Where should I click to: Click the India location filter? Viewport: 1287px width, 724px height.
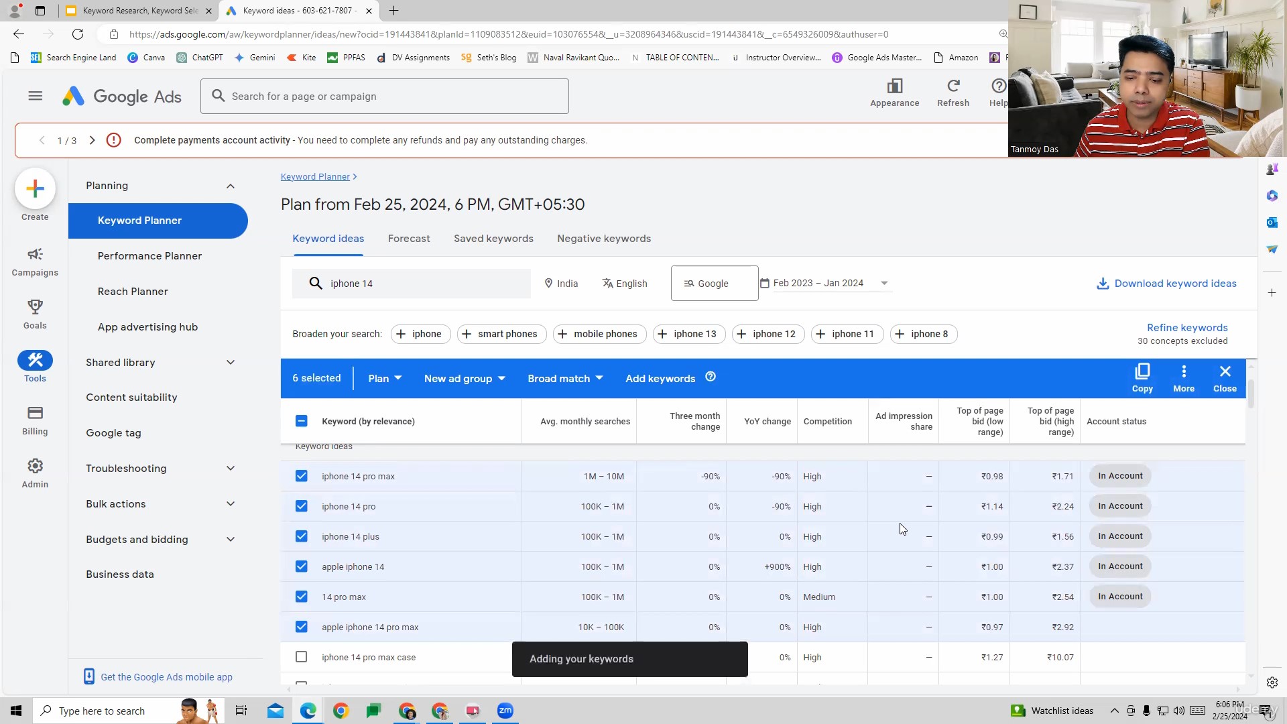pos(561,284)
